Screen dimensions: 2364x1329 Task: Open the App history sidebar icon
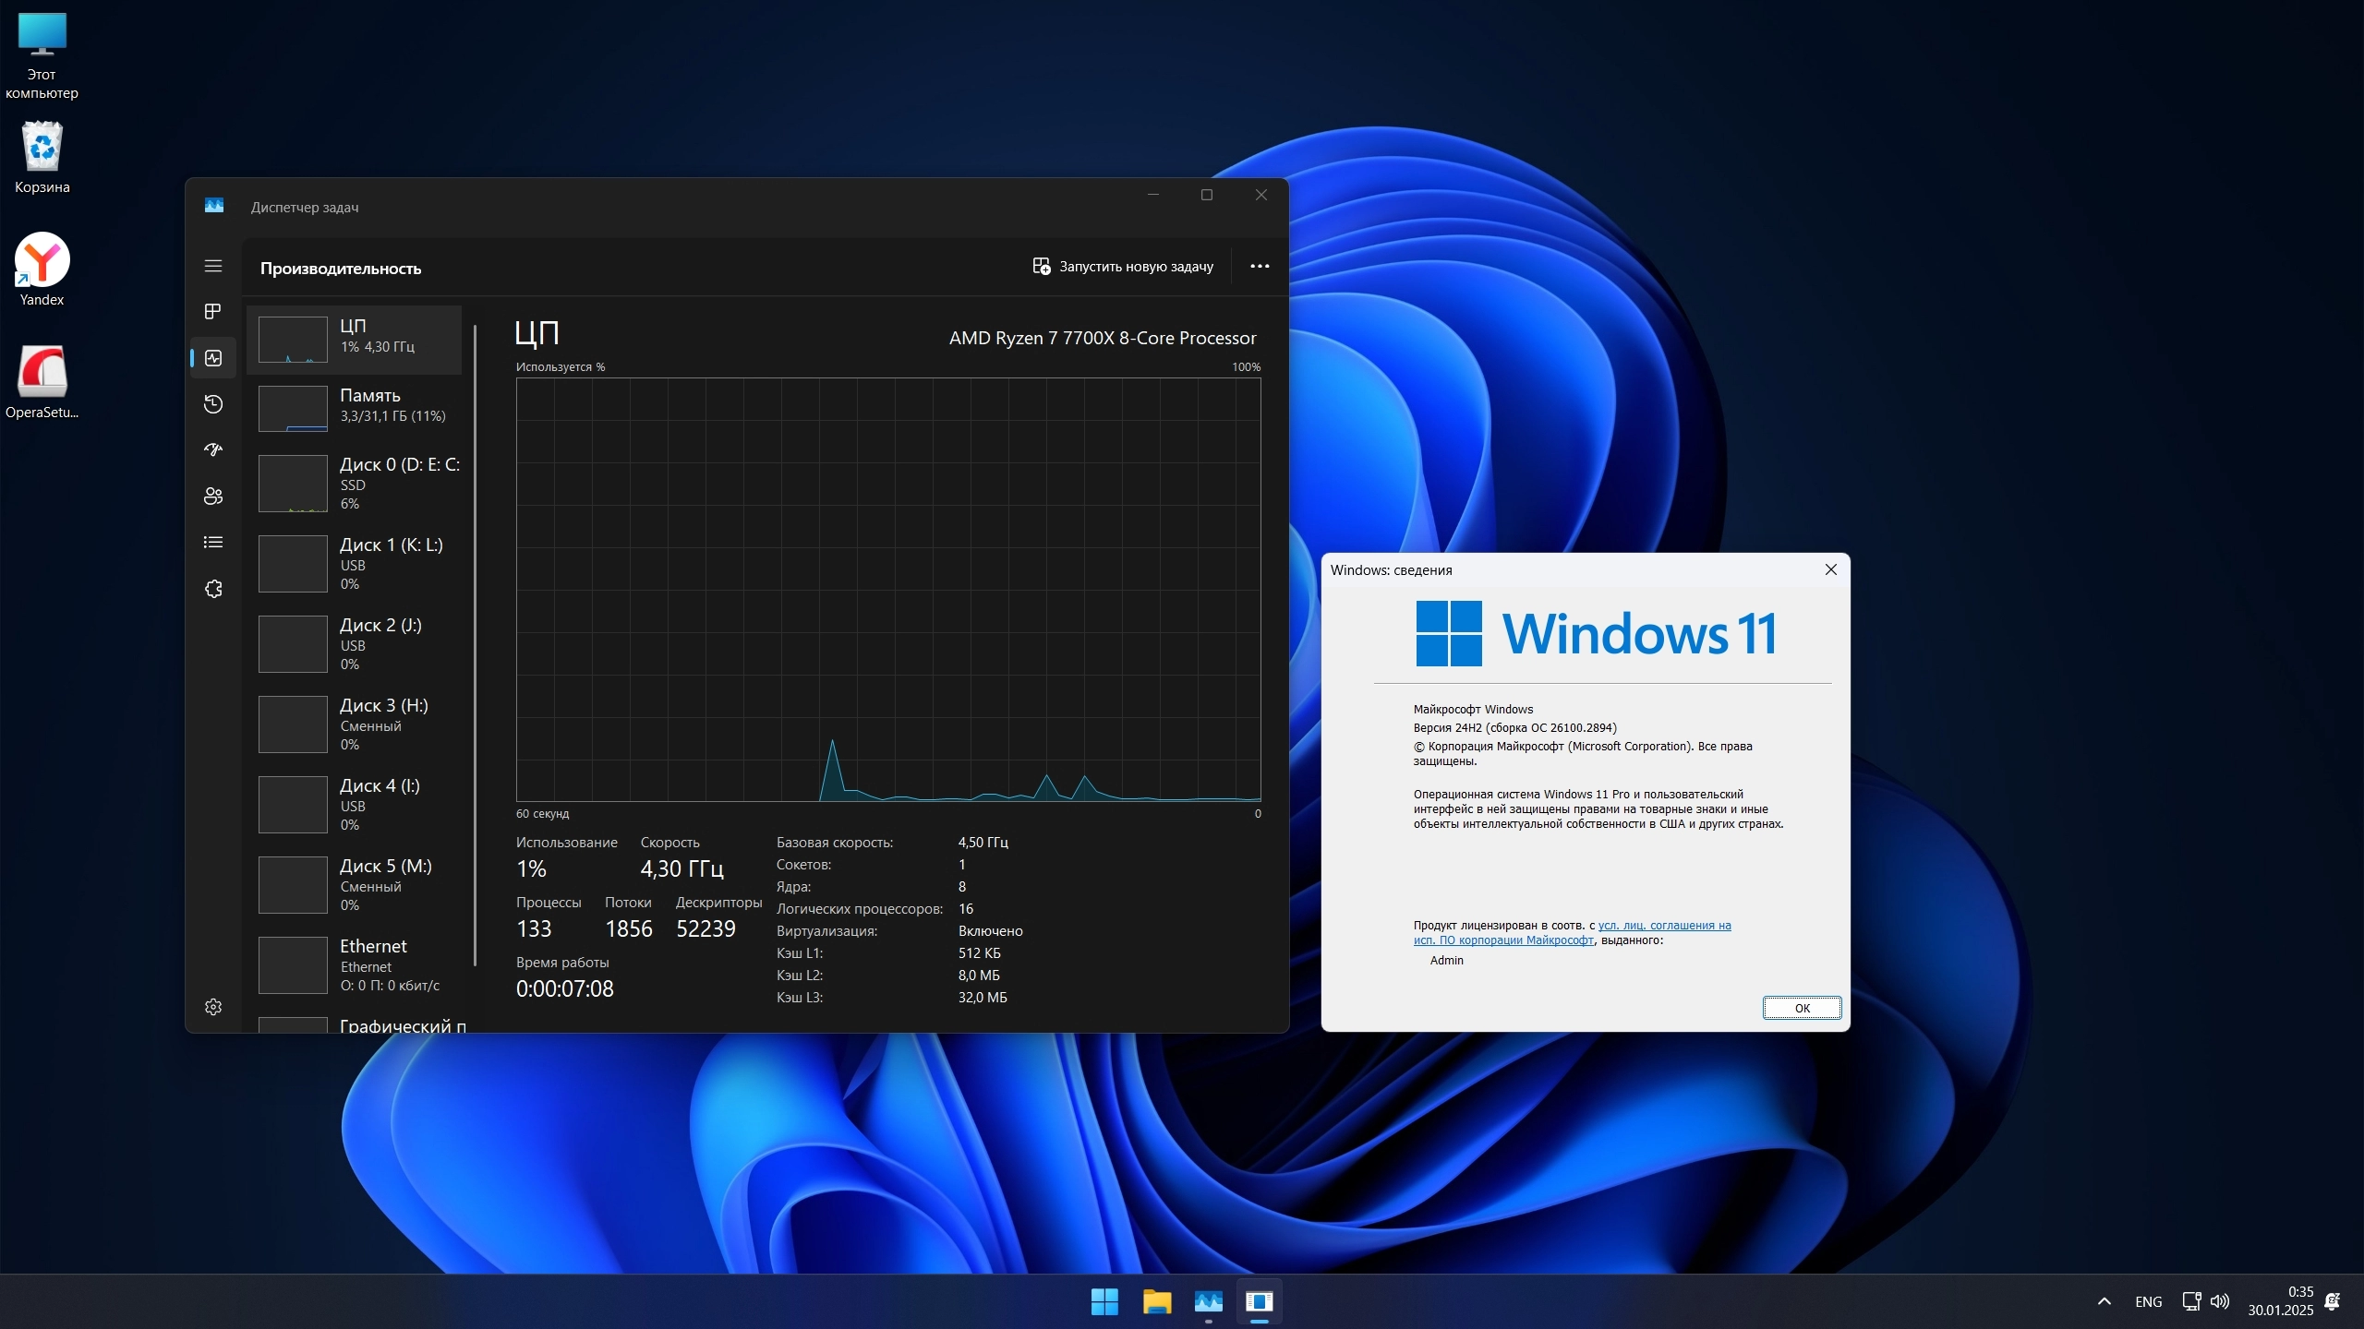point(213,404)
